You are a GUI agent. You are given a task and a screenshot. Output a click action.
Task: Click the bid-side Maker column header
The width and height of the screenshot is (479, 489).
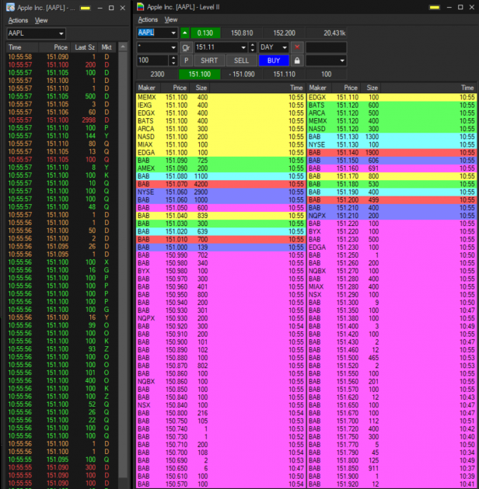click(147, 88)
